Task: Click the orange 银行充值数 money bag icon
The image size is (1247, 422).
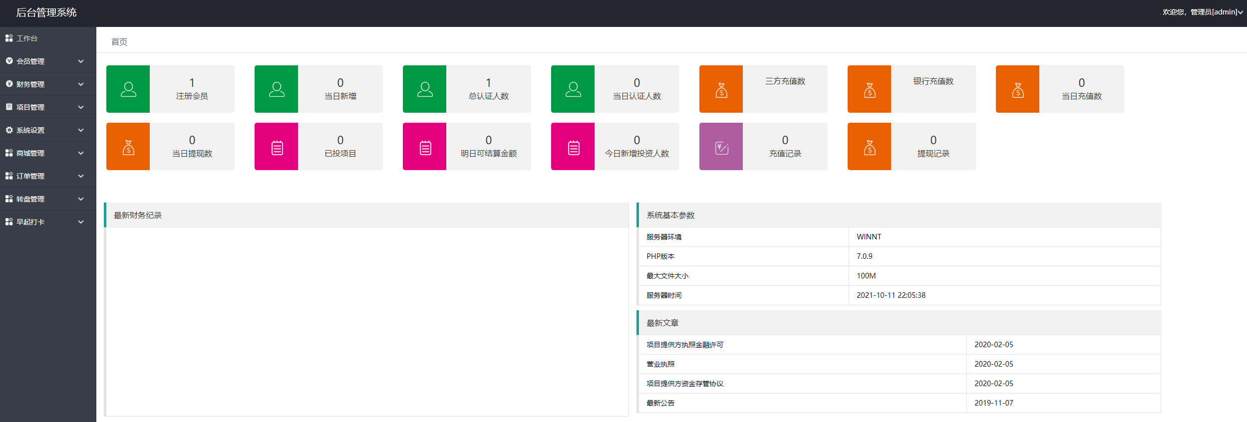Action: [x=869, y=89]
